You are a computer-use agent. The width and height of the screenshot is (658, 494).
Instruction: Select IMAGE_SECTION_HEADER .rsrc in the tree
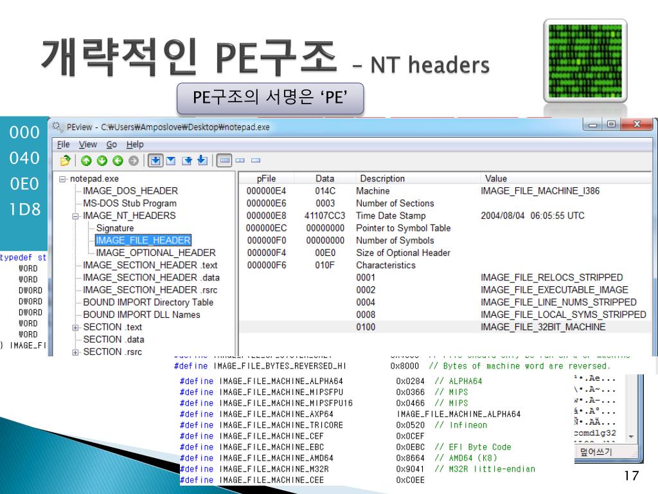pyautogui.click(x=150, y=290)
